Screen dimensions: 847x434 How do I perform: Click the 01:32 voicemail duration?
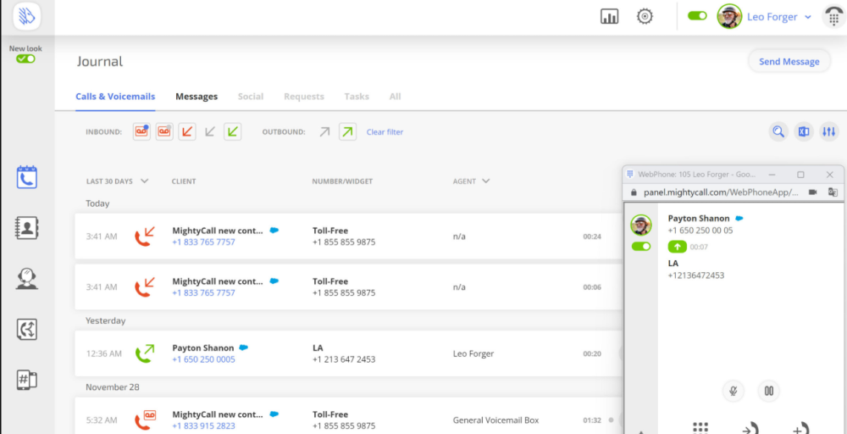(x=592, y=420)
